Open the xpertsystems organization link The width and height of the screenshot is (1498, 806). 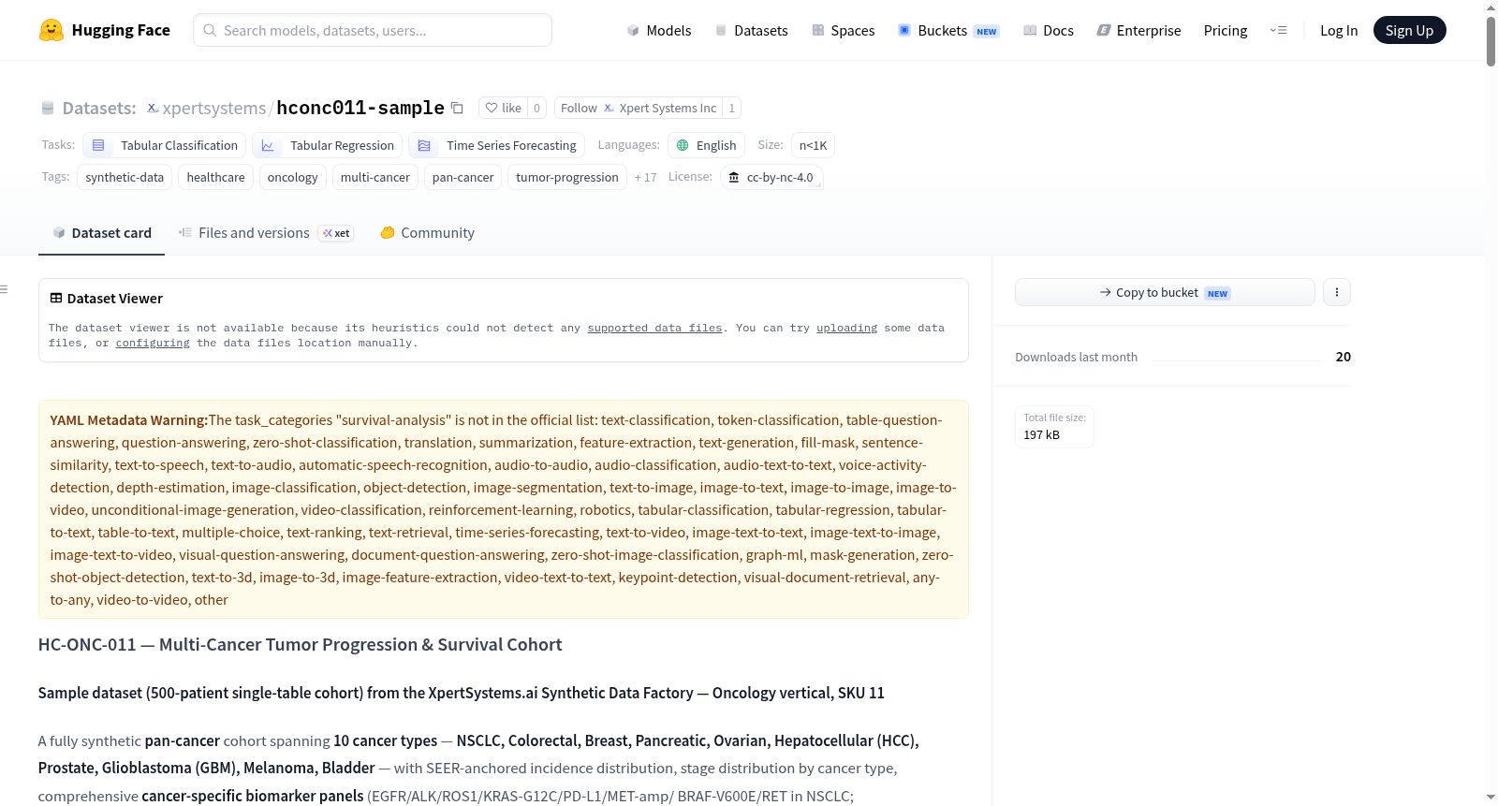[214, 108]
